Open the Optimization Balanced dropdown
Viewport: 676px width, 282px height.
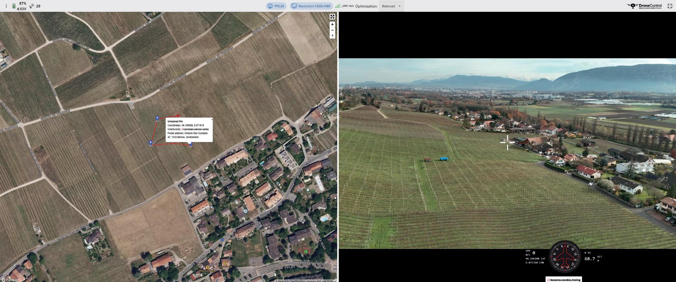(391, 6)
